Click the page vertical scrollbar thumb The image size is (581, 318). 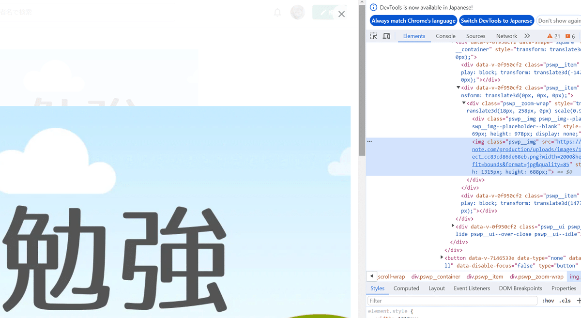tap(362, 80)
